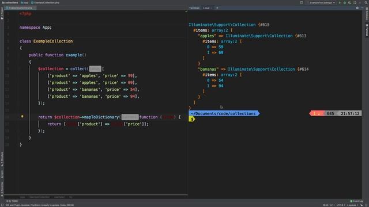The height and width of the screenshot is (207, 369).
Task: Click the 'public function example()' declaration
Action: [58, 55]
